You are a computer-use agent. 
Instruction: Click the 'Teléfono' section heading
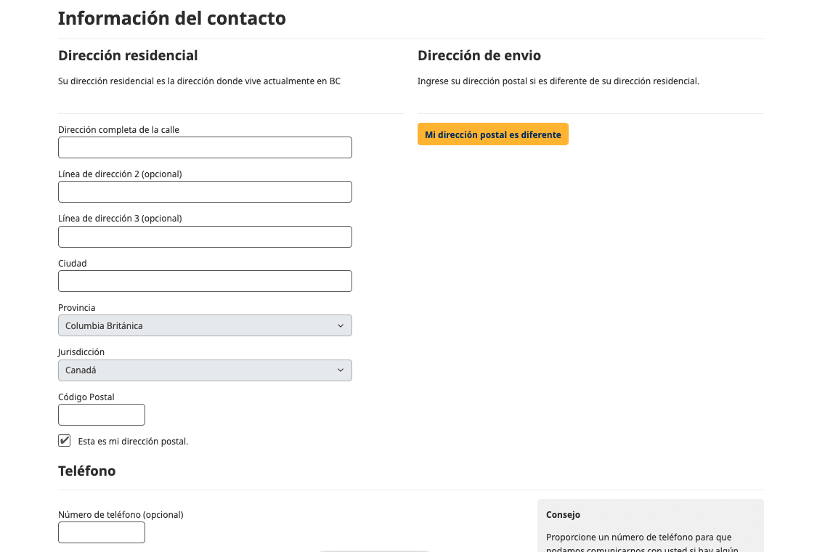click(86, 471)
